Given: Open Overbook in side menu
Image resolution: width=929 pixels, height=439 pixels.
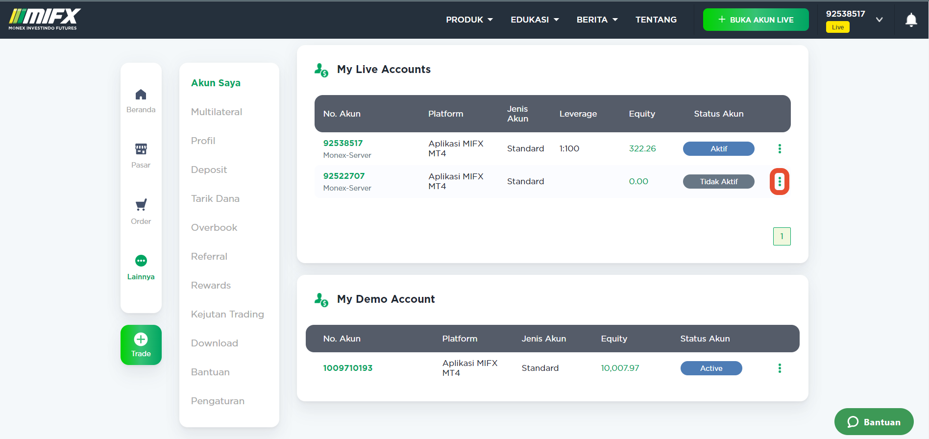Looking at the screenshot, I should [x=214, y=227].
